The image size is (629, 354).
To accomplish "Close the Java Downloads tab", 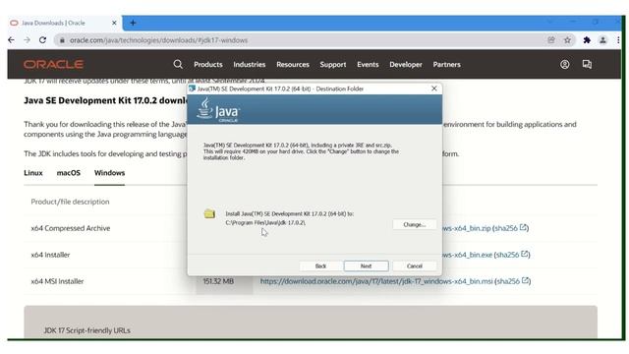I will [114, 23].
